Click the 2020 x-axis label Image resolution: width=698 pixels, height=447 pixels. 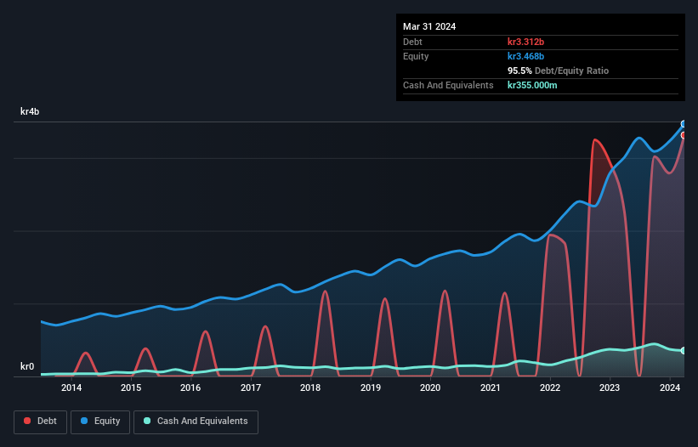pyautogui.click(x=430, y=388)
